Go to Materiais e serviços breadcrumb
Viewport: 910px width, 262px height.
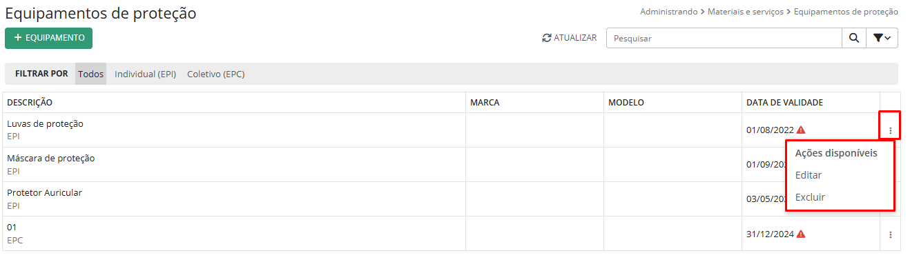point(746,12)
